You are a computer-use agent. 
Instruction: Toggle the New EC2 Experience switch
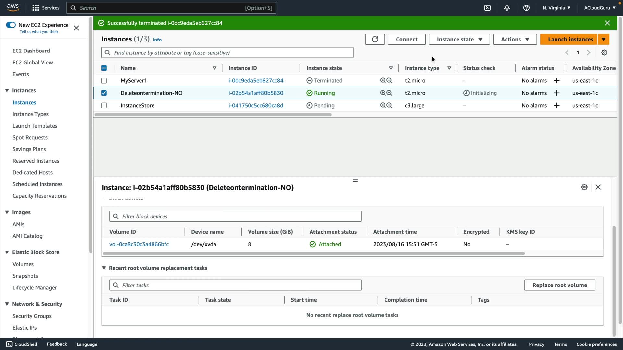click(x=11, y=25)
